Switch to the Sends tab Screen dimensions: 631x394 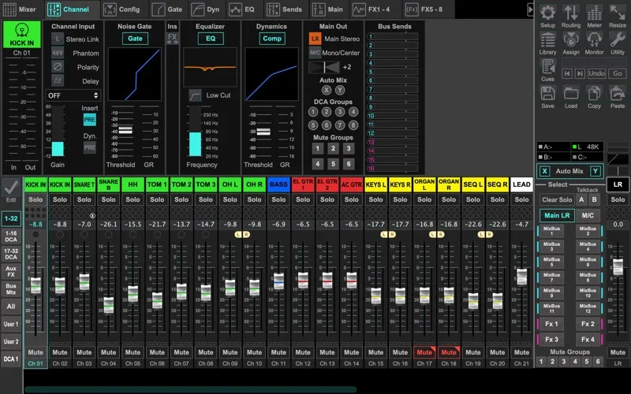click(x=285, y=9)
